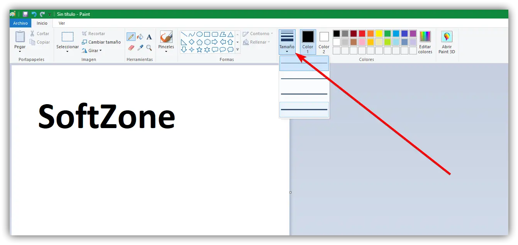
Task: Pick the orange color swatch
Action: tap(371, 34)
